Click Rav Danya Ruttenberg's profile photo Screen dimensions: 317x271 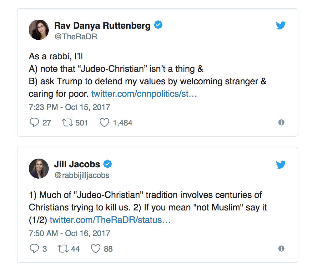pyautogui.click(x=39, y=30)
